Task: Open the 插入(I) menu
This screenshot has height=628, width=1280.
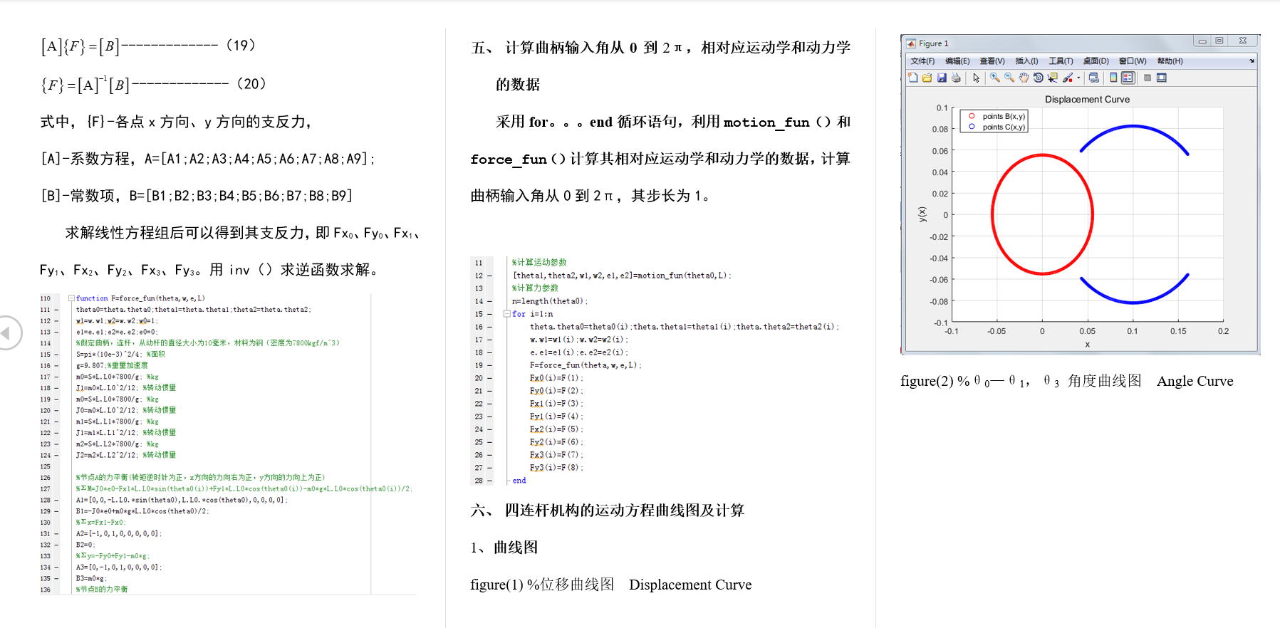Action: (x=1026, y=61)
